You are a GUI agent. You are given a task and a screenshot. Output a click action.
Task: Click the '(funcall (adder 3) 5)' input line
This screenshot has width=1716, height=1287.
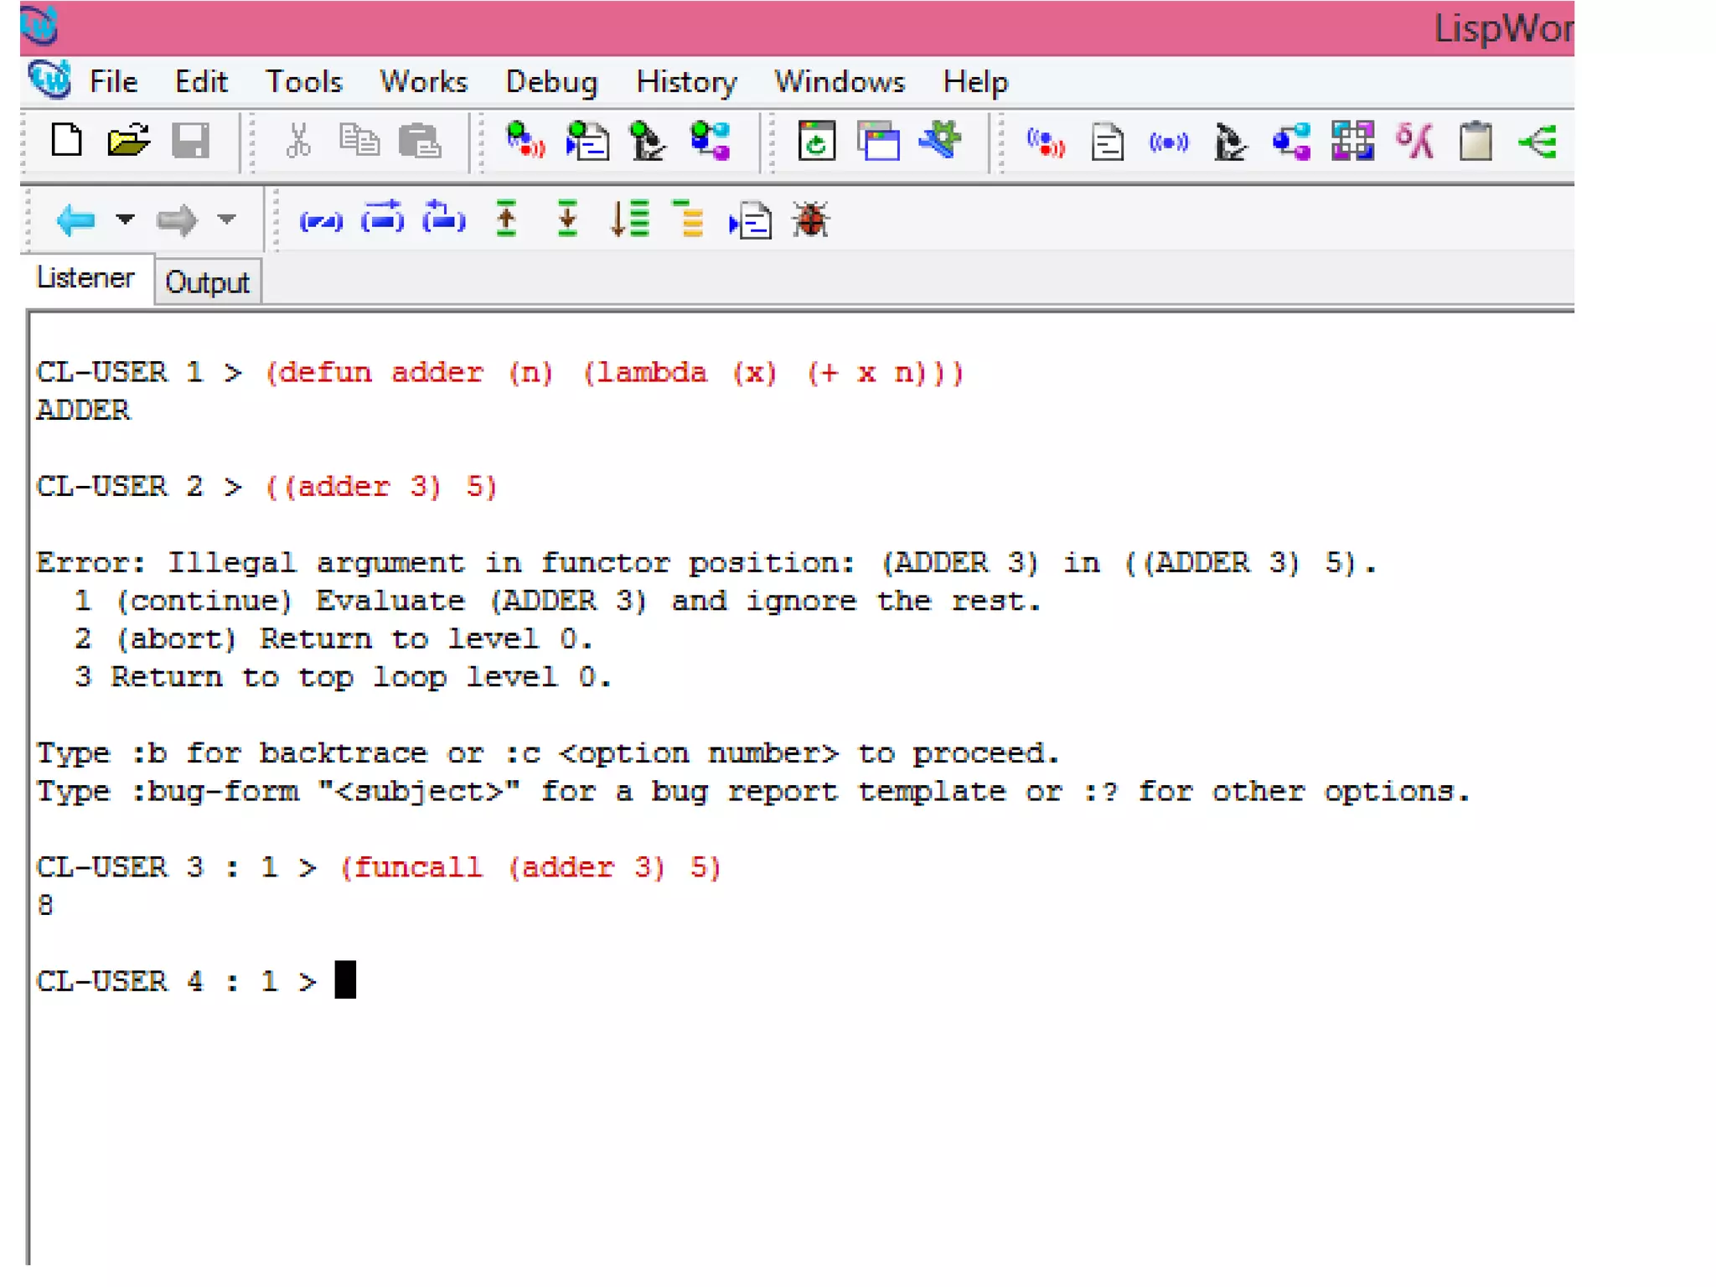530,866
